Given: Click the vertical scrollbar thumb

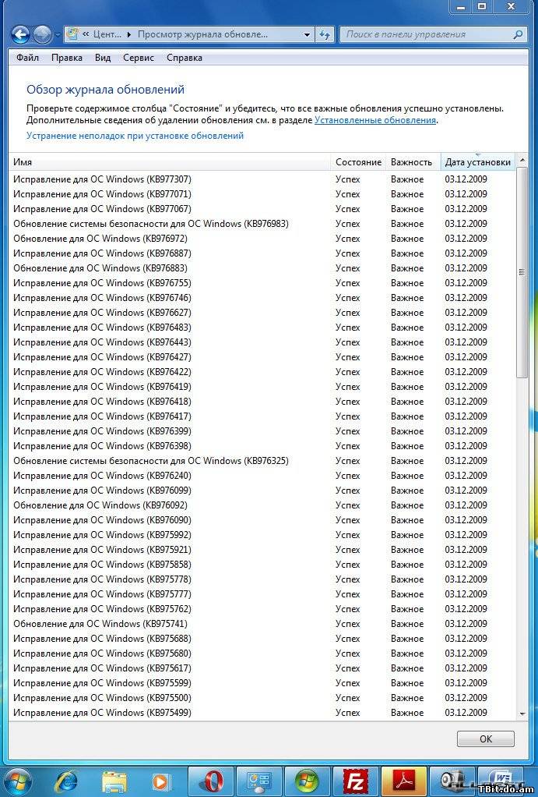Looking at the screenshot, I should 522,272.
